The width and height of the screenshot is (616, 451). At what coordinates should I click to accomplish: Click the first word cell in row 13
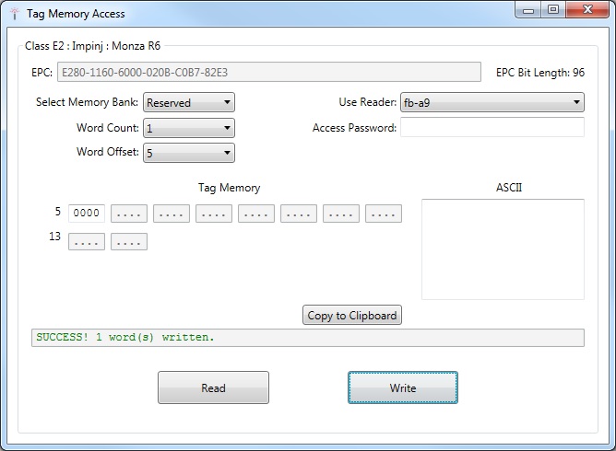click(x=87, y=241)
